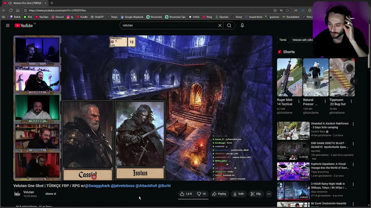Open the Sound Alerts bookmark
The width and height of the screenshot is (371, 208).
click(254, 17)
